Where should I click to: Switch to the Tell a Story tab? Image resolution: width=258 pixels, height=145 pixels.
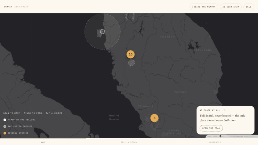(129, 142)
